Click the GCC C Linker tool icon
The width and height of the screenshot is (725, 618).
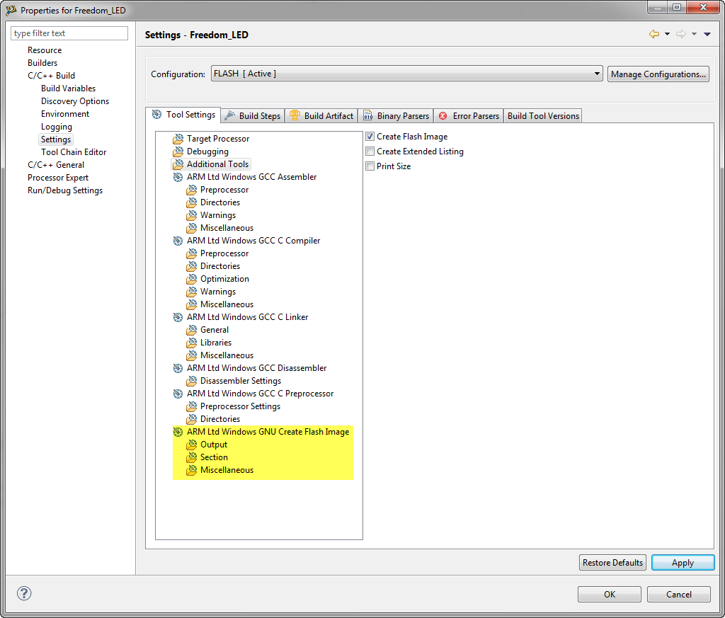click(178, 317)
